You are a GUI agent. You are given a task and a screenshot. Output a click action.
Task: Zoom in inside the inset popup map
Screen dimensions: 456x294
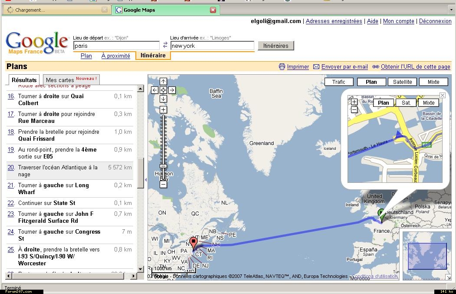354,102
